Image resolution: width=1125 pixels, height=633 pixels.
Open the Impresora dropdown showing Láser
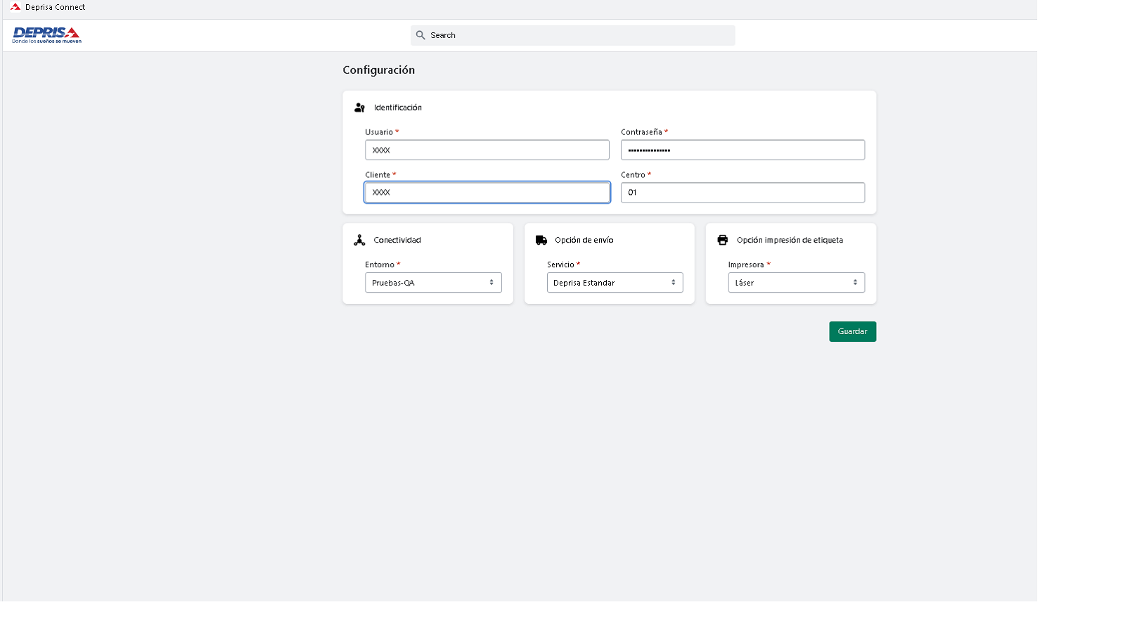point(796,282)
